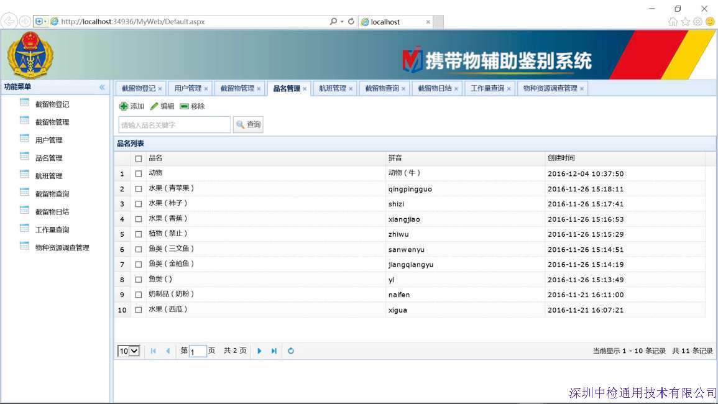Click the icon beside 物种资源调查管理 in sidebar
This screenshot has height=404, width=718.
click(24, 246)
